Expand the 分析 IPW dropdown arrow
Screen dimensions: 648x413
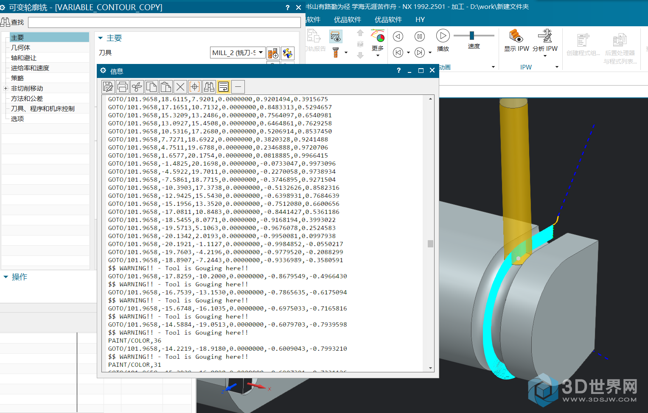[x=545, y=56]
